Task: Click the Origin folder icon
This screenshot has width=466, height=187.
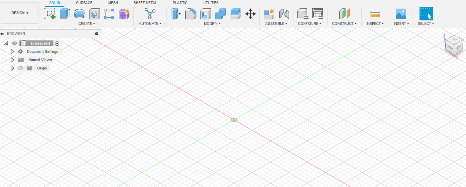Action: (x=29, y=68)
